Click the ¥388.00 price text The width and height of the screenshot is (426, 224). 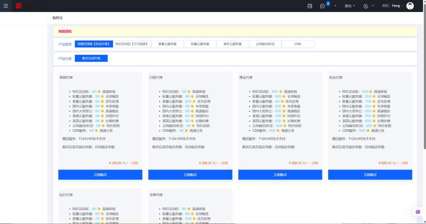click(213, 163)
